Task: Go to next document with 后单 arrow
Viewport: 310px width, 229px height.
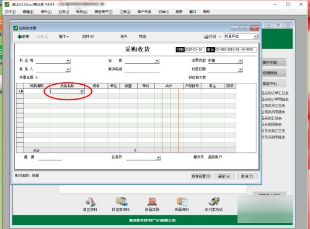Action: tap(43, 37)
